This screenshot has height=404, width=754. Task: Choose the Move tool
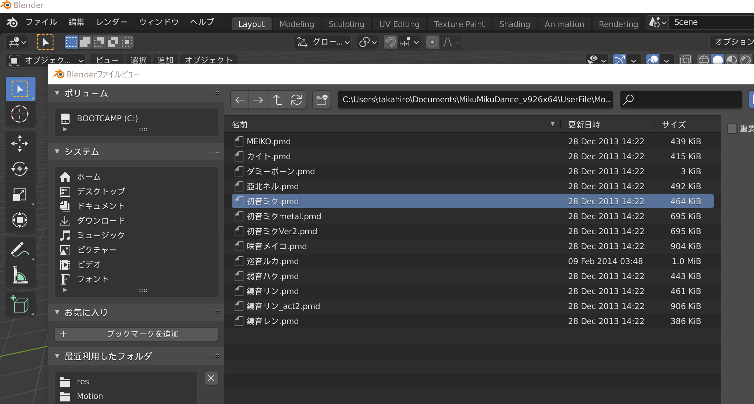(x=20, y=143)
